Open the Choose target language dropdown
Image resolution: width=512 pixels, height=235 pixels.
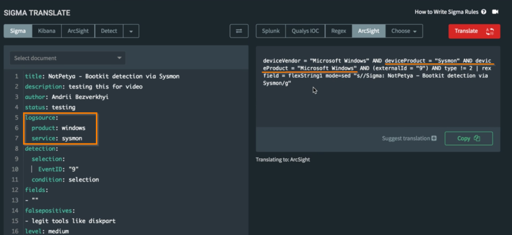click(407, 31)
